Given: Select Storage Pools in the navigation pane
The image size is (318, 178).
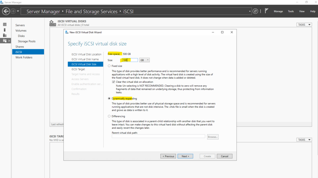Looking at the screenshot, I should tap(26, 41).
